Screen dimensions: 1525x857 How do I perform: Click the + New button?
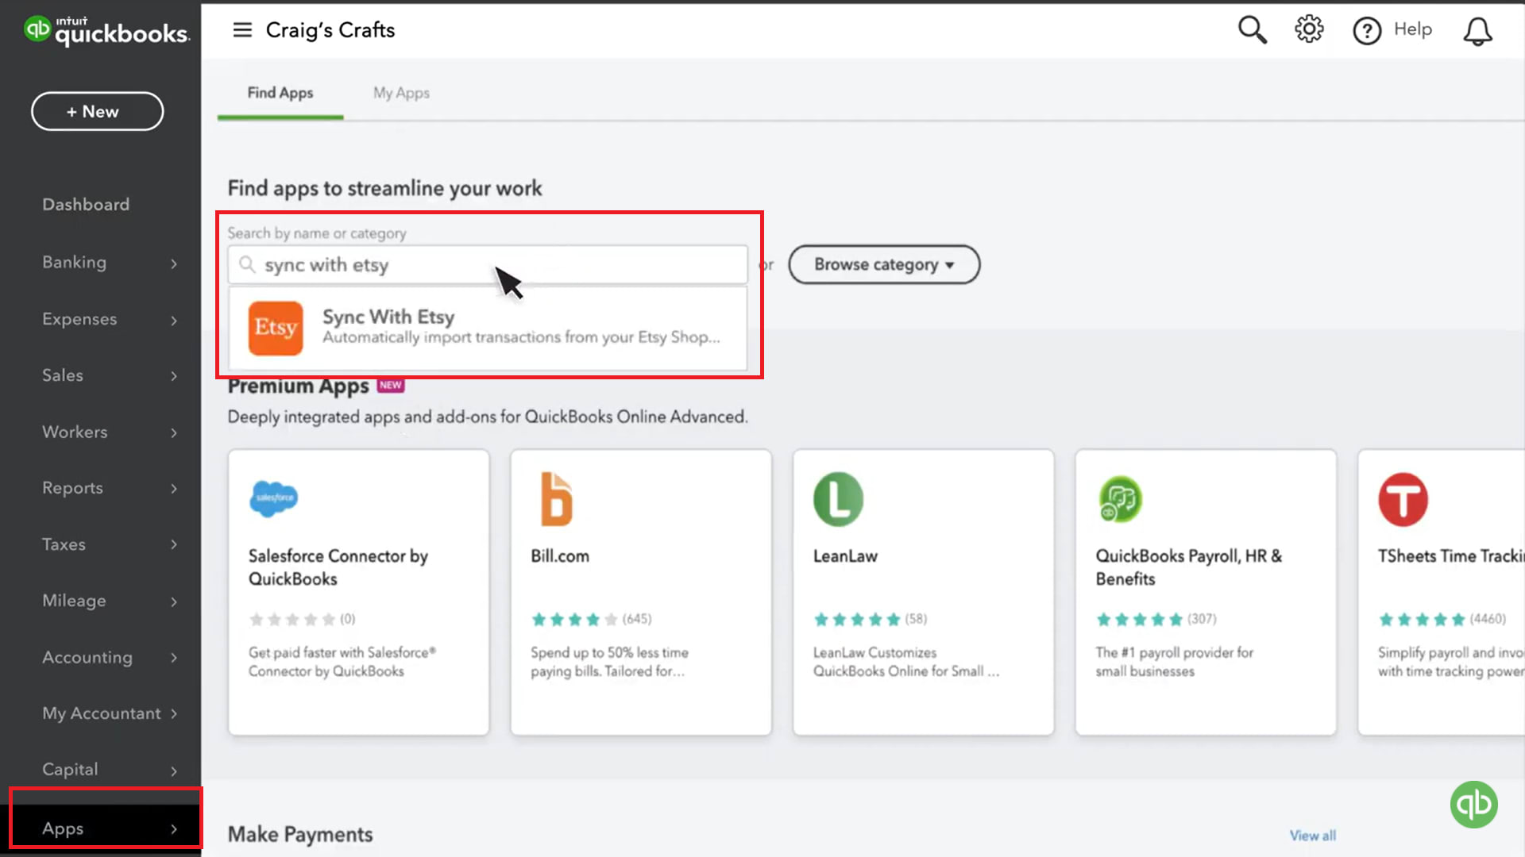97,112
